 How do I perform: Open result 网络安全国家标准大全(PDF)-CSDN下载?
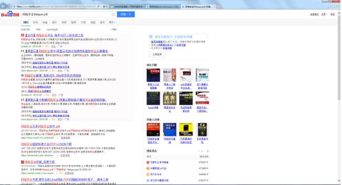coord(46,144)
